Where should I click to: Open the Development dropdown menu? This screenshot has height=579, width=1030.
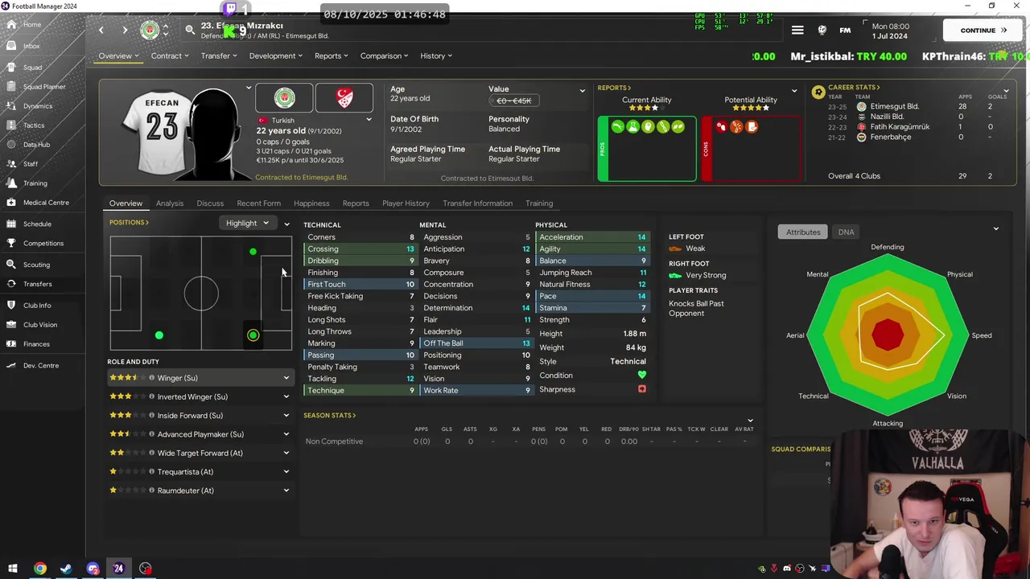click(276, 56)
